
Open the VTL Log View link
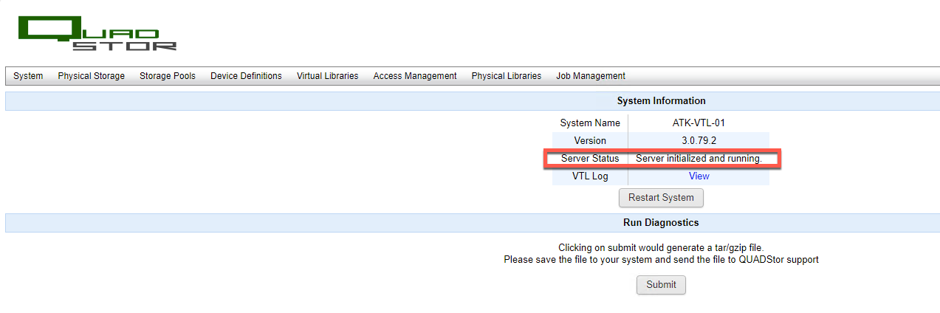pos(699,176)
